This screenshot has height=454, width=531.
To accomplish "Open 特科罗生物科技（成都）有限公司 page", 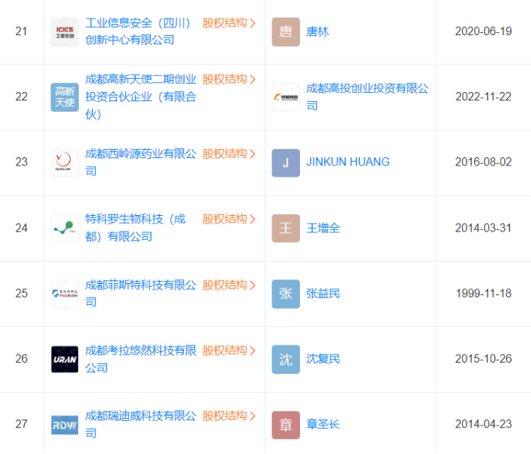I will [x=136, y=228].
